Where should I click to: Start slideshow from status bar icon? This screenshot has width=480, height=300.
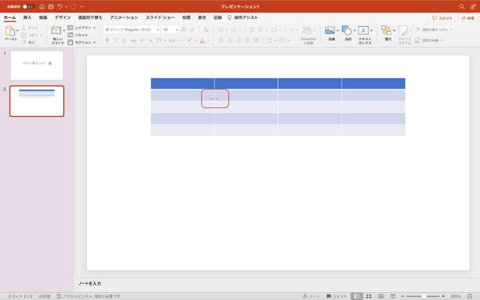coord(393,296)
